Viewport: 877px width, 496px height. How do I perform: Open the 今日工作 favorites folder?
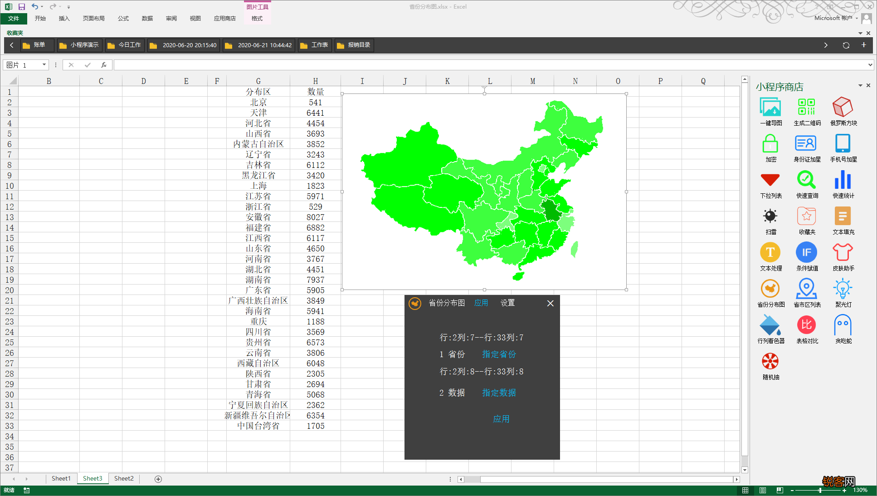[125, 45]
